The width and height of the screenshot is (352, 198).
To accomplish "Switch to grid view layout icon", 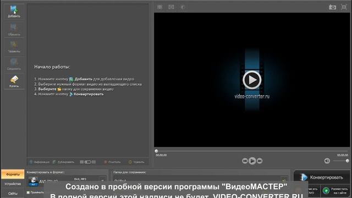I will click(94, 162).
